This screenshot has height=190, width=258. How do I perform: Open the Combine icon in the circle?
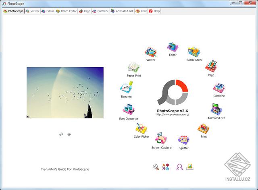click(x=219, y=88)
